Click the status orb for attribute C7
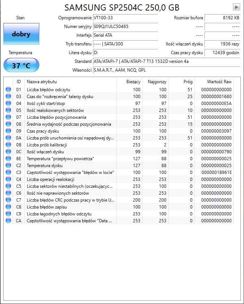 (8, 200)
